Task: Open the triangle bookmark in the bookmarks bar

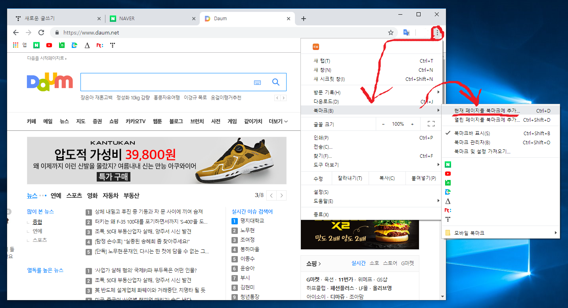Action: click(87, 45)
